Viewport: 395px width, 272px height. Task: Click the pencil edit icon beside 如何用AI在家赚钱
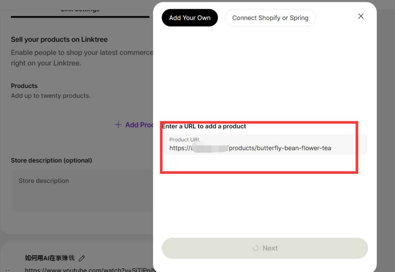pyautogui.click(x=82, y=258)
